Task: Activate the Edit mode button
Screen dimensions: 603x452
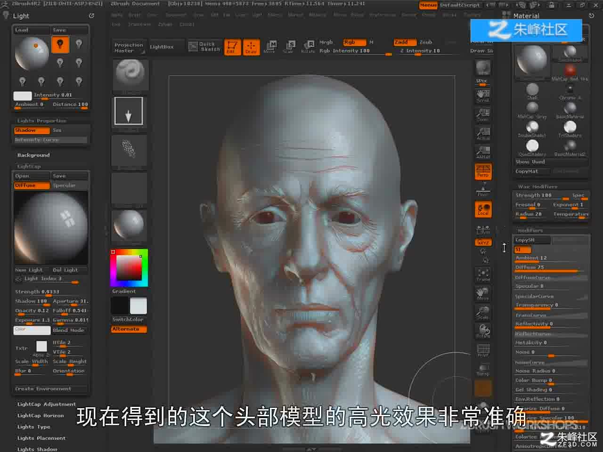Action: (x=232, y=47)
